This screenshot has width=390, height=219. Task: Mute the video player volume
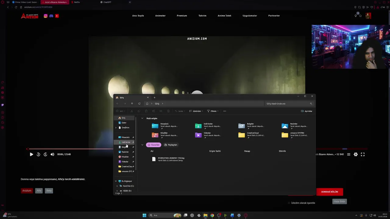point(52,155)
